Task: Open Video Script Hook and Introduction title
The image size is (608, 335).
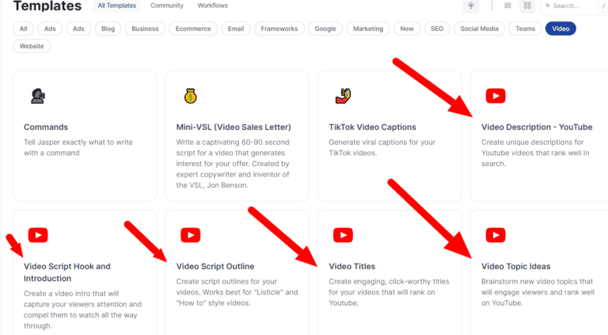Action: (67, 272)
